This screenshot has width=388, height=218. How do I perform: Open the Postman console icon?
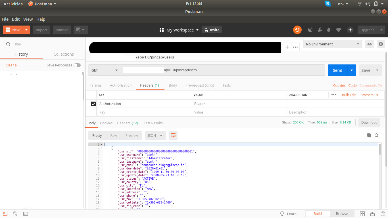[x=25, y=214]
